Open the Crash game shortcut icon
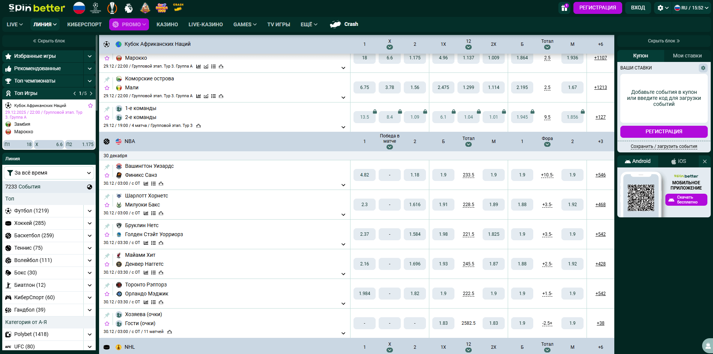 [x=178, y=8]
